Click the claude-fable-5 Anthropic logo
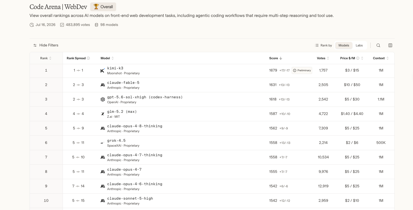413x210 pixels. pos(103,85)
